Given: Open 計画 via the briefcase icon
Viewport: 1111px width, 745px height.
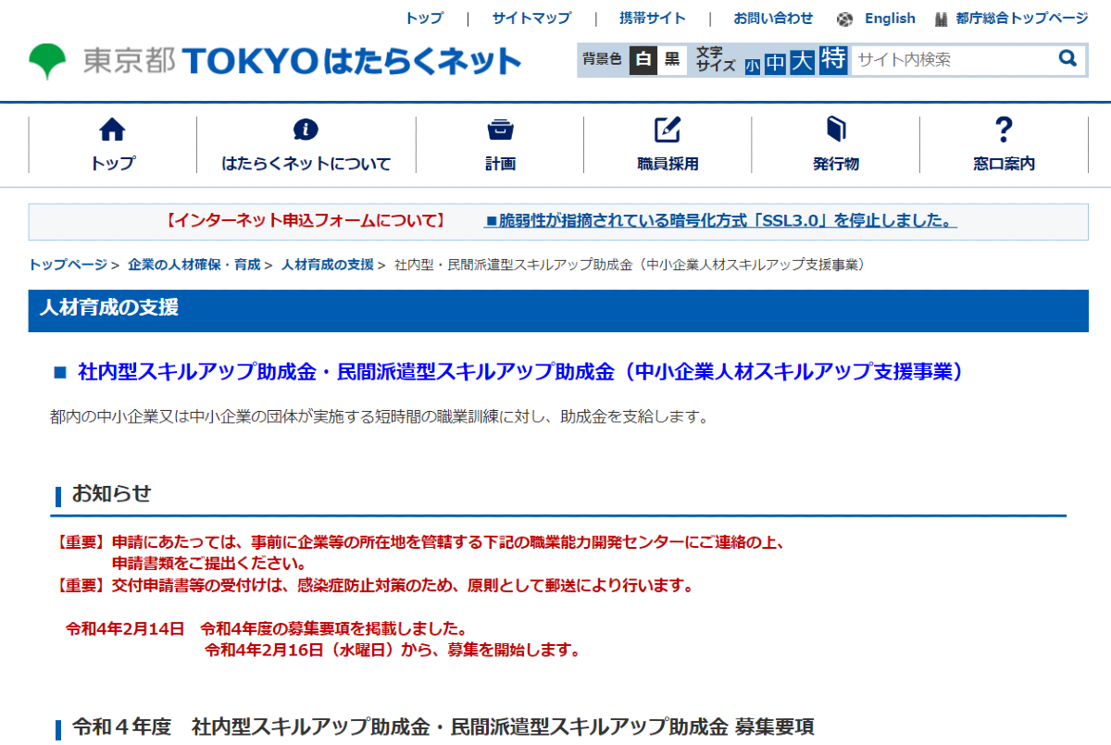Looking at the screenshot, I should [501, 130].
